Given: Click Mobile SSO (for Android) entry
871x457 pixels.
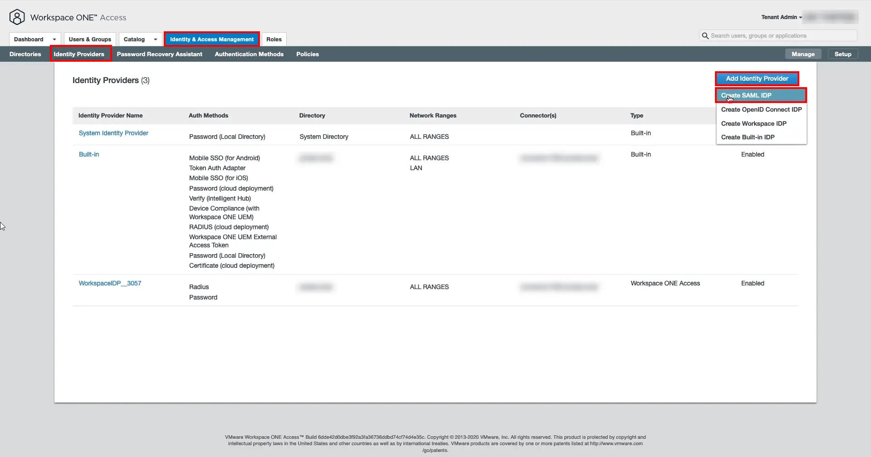Looking at the screenshot, I should tap(225, 158).
